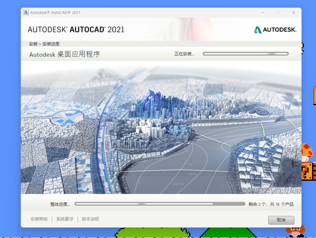Click the AUTODESK AUTOCAD 2021 banner title
This screenshot has height=238, width=316.
(76, 29)
